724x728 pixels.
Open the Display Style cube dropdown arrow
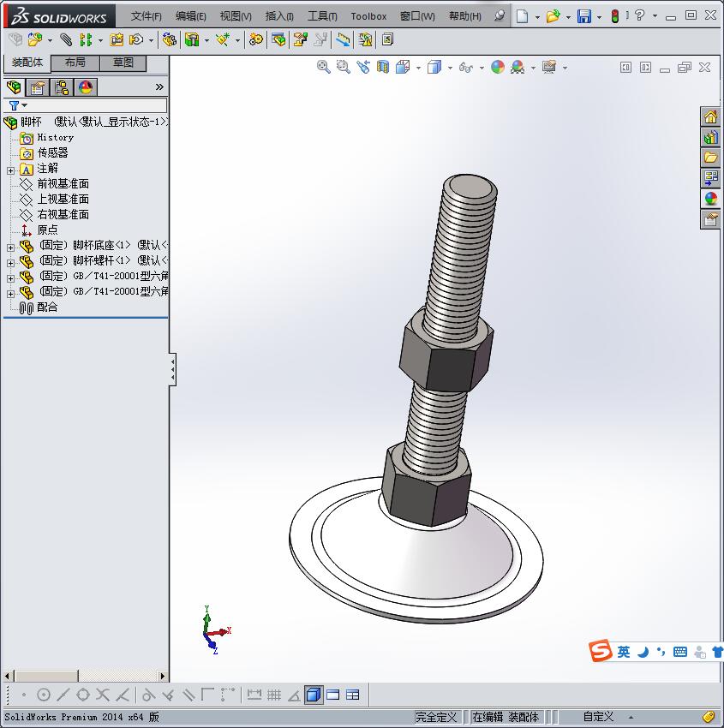click(450, 68)
